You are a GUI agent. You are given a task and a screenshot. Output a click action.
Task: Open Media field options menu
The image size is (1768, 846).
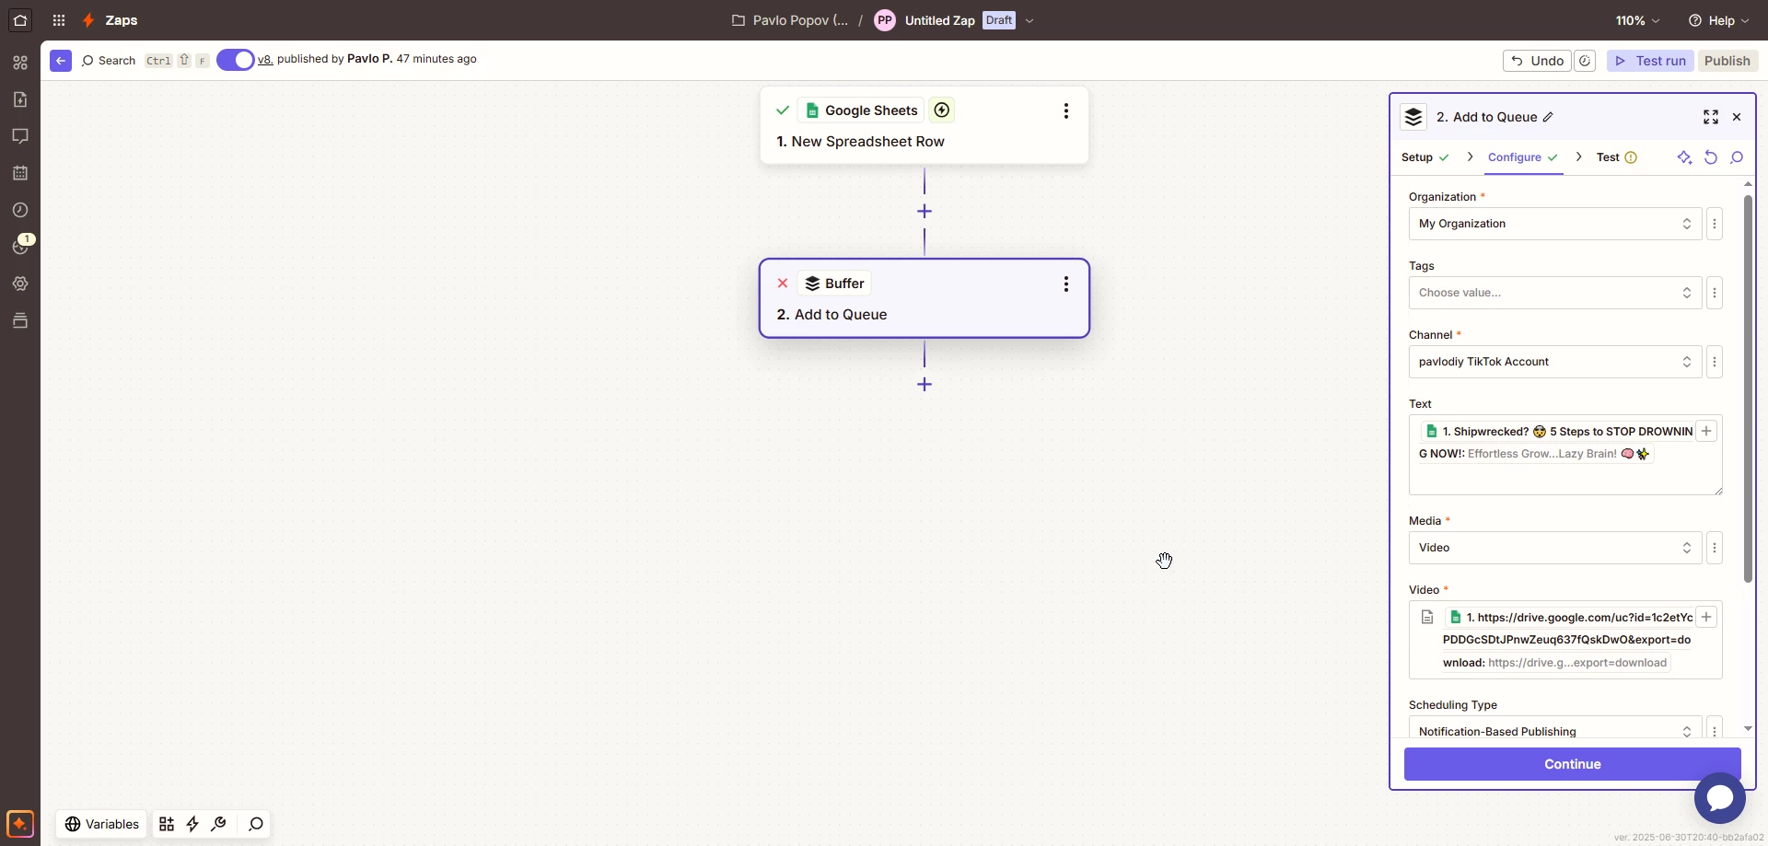pyautogui.click(x=1715, y=548)
